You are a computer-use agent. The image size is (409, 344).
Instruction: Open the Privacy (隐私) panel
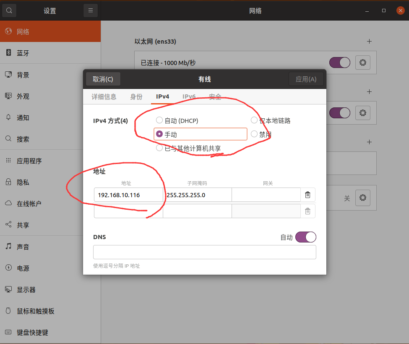(50, 182)
